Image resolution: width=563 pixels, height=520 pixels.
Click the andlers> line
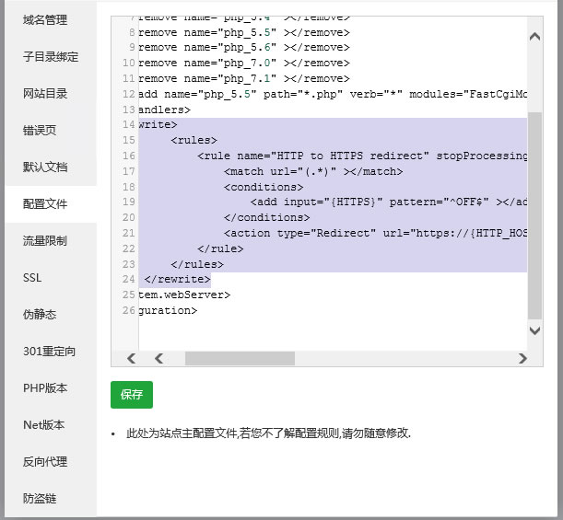tap(164, 110)
